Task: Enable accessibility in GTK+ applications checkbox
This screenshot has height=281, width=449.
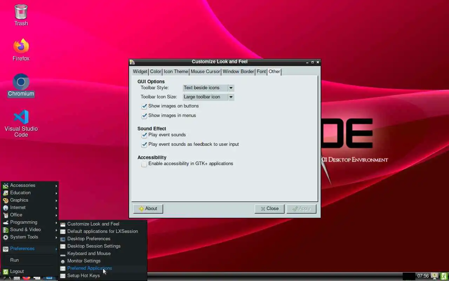Action: click(144, 164)
